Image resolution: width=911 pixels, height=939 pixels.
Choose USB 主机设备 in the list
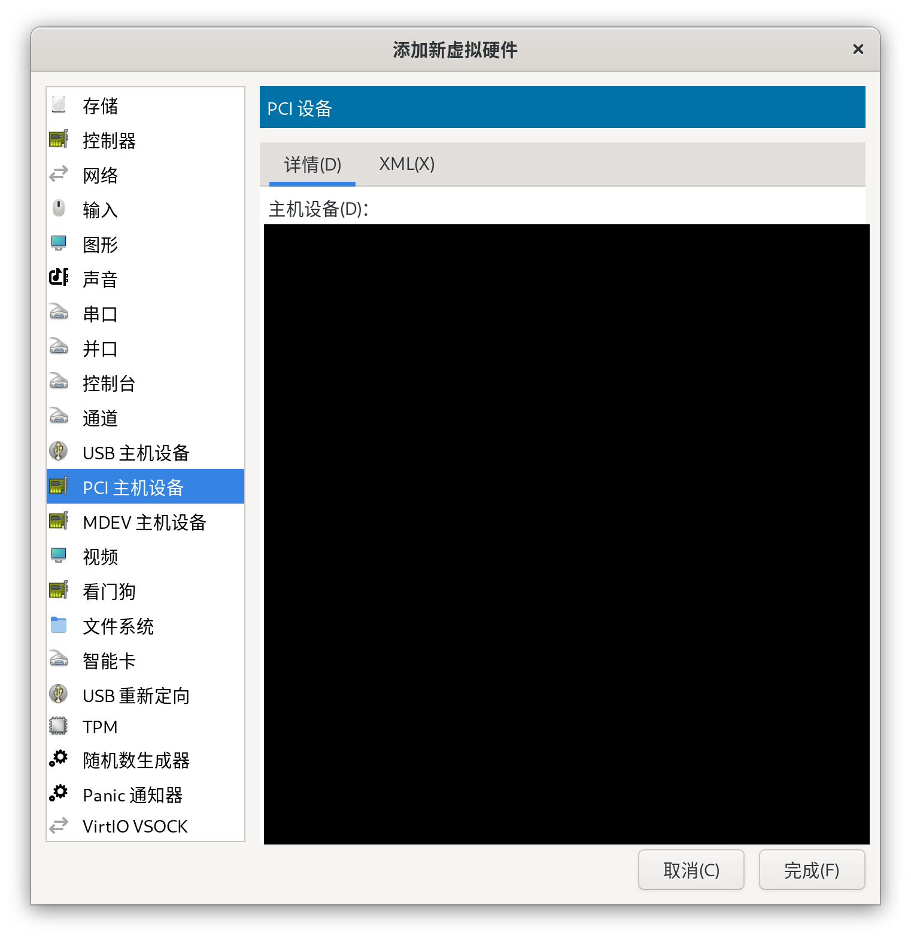click(145, 453)
